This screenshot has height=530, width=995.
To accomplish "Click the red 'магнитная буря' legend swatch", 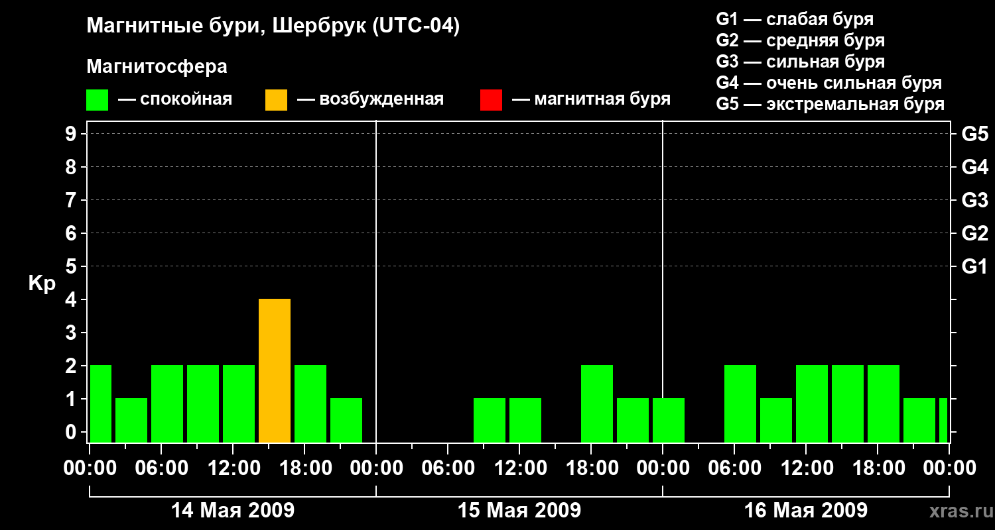I will [491, 99].
